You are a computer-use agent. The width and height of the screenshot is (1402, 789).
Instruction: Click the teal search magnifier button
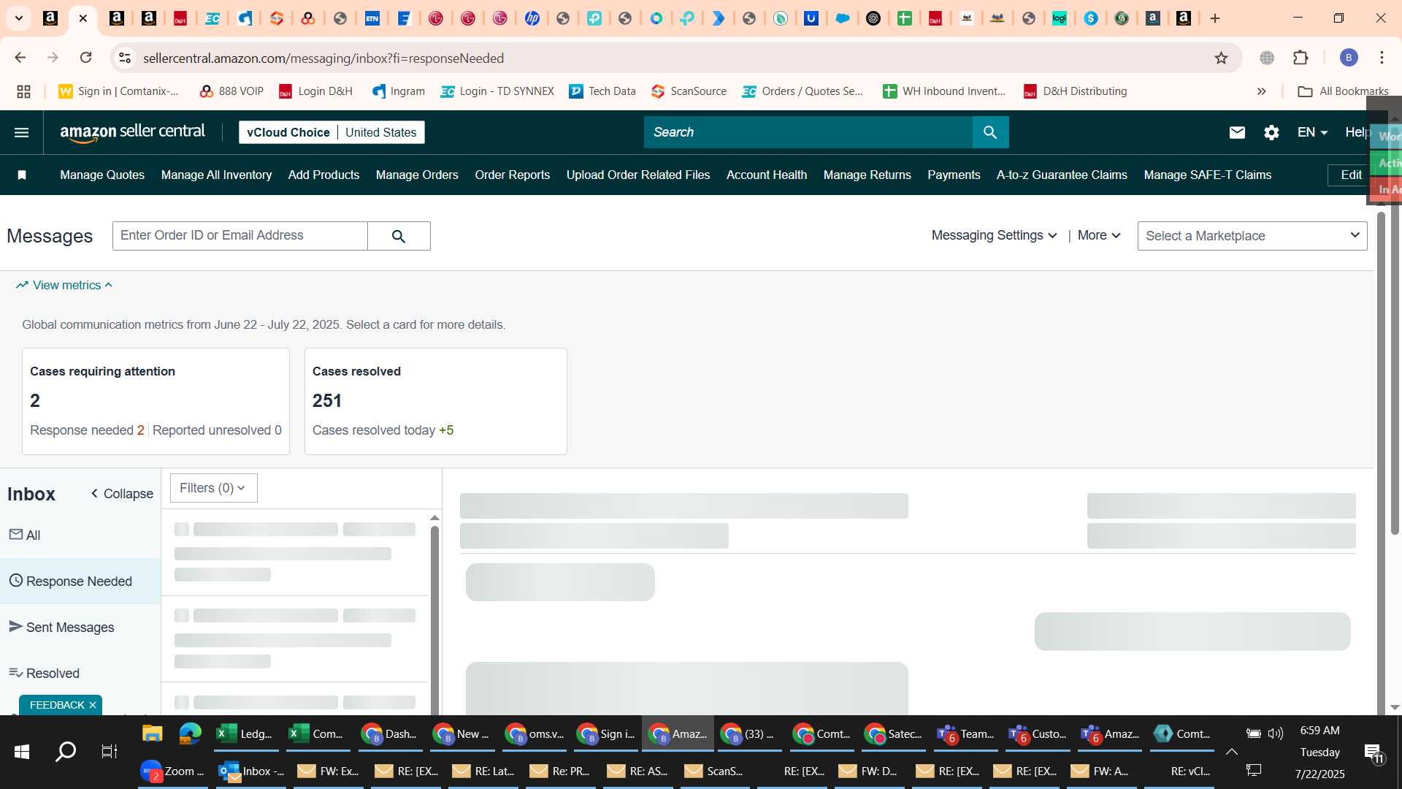pos(990,132)
